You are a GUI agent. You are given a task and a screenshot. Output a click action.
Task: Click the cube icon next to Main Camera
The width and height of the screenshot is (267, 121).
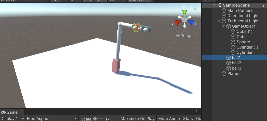pyautogui.click(x=224, y=10)
